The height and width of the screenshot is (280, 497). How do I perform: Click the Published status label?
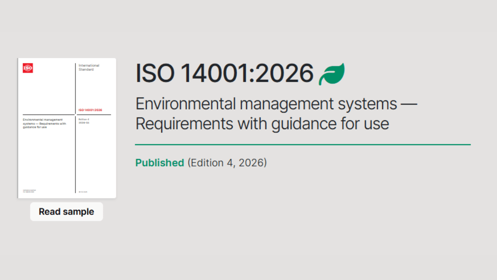pos(159,162)
